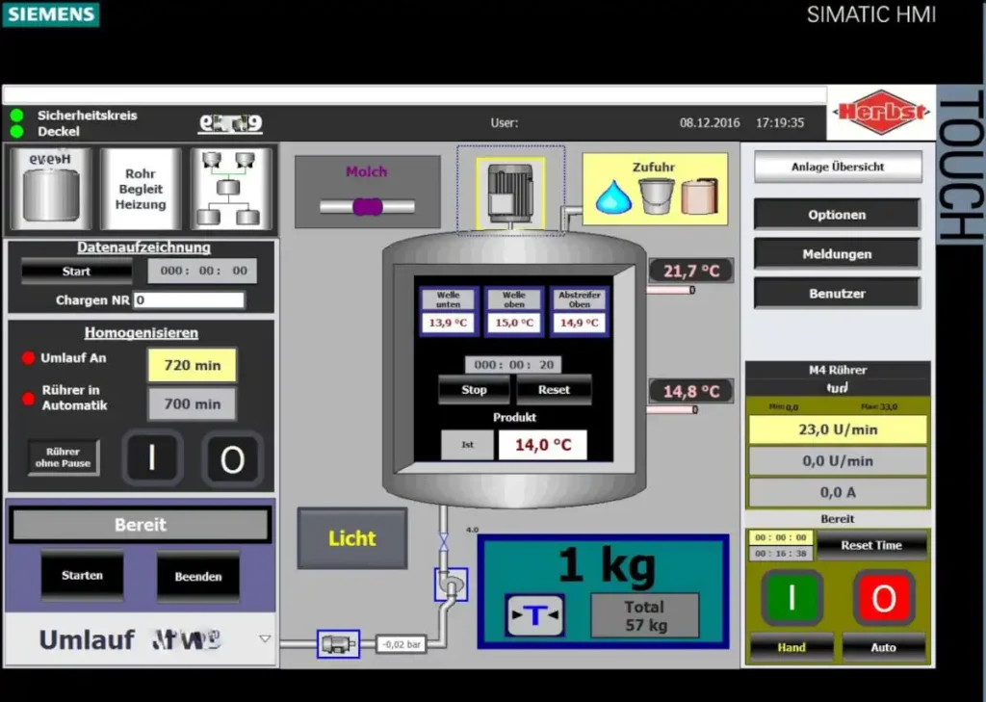Edit the 23,0 U/min speed setpoint

[838, 429]
